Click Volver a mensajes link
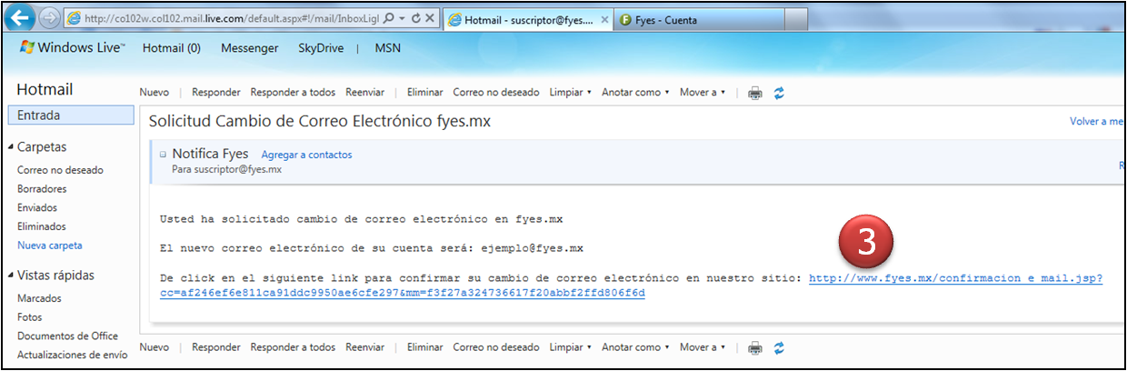The image size is (1127, 371). (1098, 121)
